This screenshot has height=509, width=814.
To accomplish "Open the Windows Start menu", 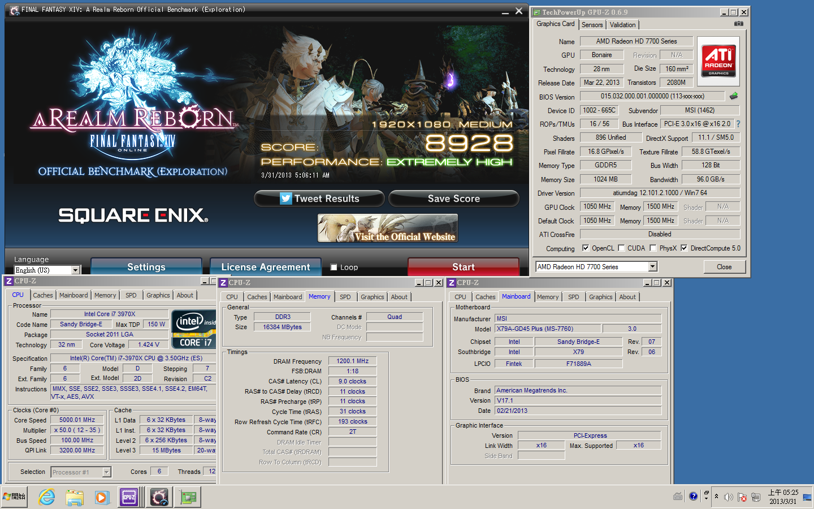I will point(15,497).
